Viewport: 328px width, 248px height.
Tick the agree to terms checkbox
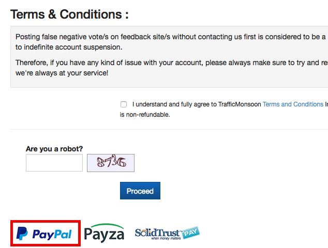124,104
